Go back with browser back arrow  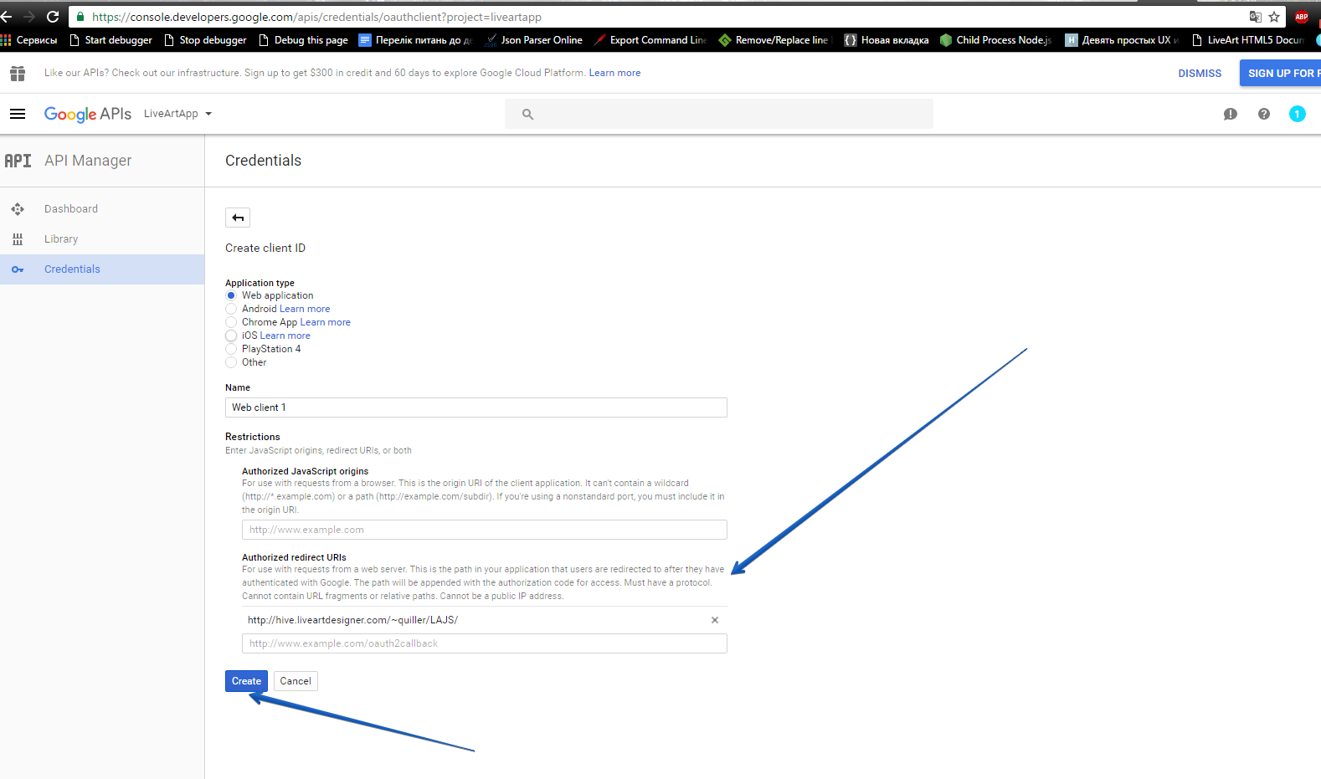click(6, 17)
